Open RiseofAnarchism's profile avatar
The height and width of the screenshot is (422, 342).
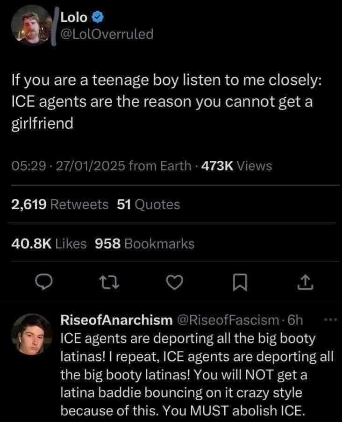[32, 334]
